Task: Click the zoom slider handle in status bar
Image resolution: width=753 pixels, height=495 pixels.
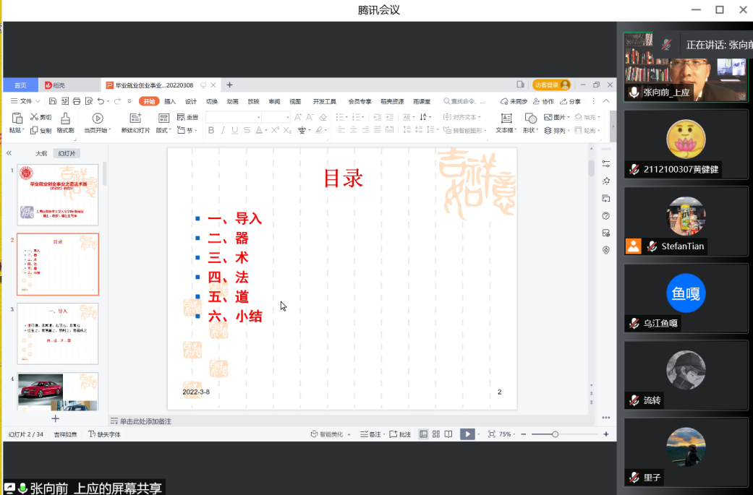Action: [555, 434]
